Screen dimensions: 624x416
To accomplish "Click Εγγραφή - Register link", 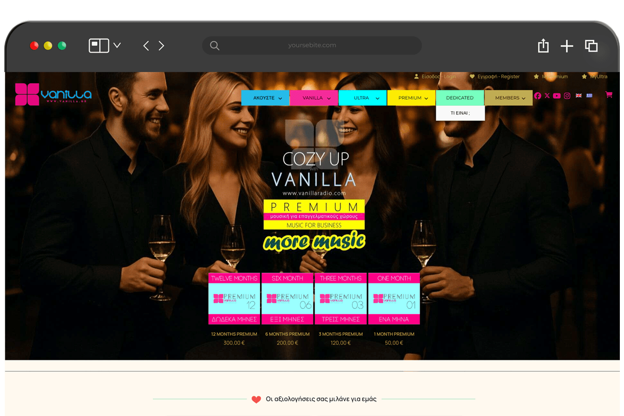I will tap(495, 76).
